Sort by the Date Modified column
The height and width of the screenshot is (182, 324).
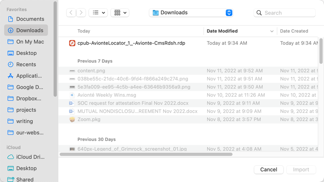click(222, 31)
